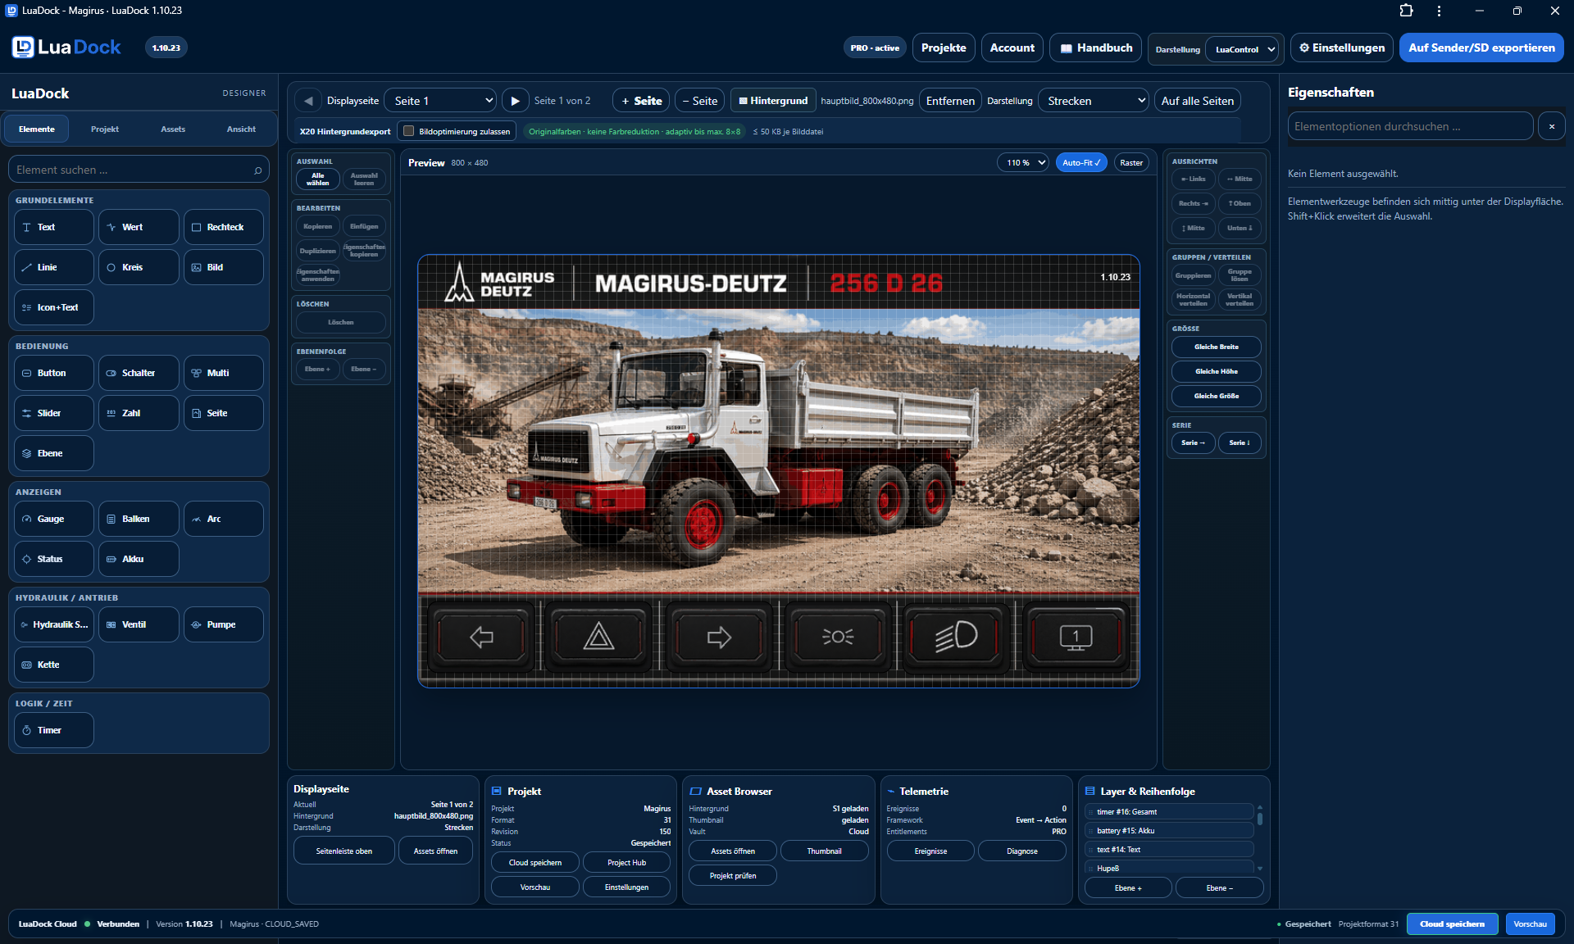Screen dimensions: 1574x944
Task: Open the Displayseite Seite 1 dropdown
Action: (x=440, y=101)
